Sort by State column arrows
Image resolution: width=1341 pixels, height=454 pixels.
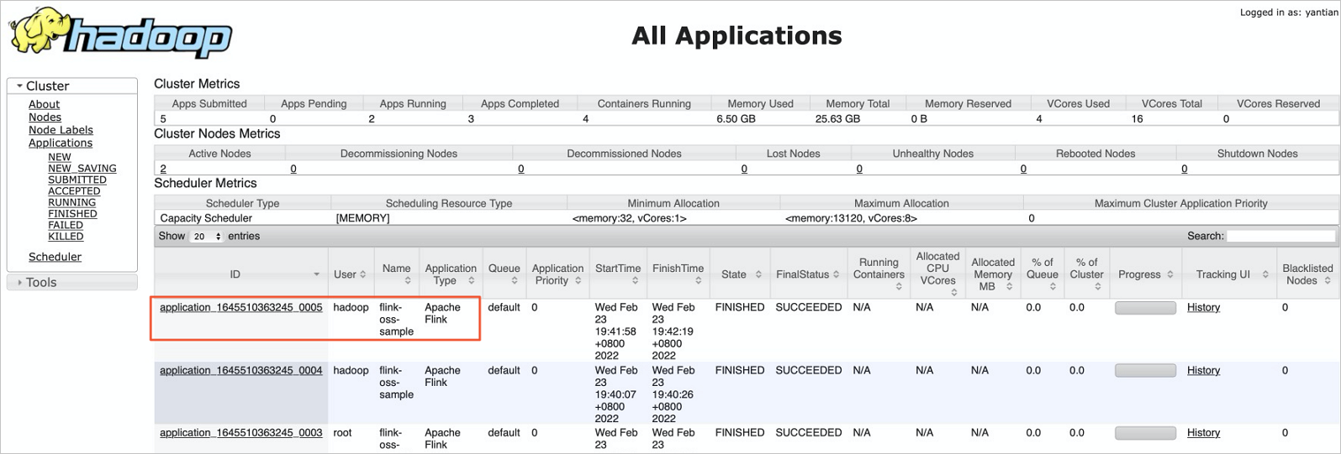pyautogui.click(x=758, y=274)
